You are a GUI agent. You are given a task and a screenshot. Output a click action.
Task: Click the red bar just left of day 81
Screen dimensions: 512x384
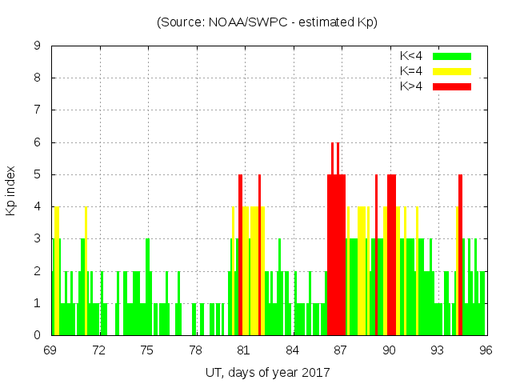[240, 256]
